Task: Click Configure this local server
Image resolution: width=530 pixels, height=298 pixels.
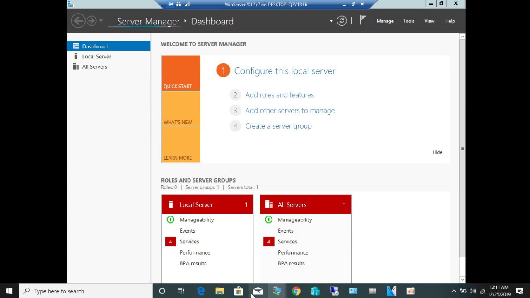Action: (285, 71)
